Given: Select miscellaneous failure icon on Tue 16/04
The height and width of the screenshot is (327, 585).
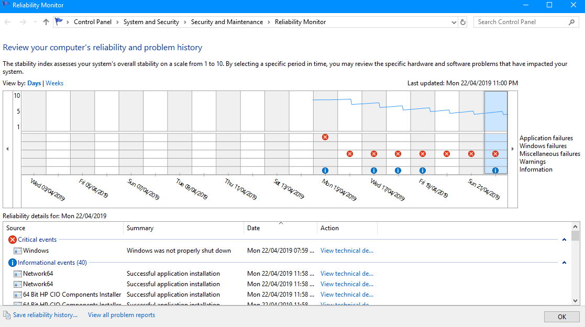Looking at the screenshot, I should (x=349, y=154).
